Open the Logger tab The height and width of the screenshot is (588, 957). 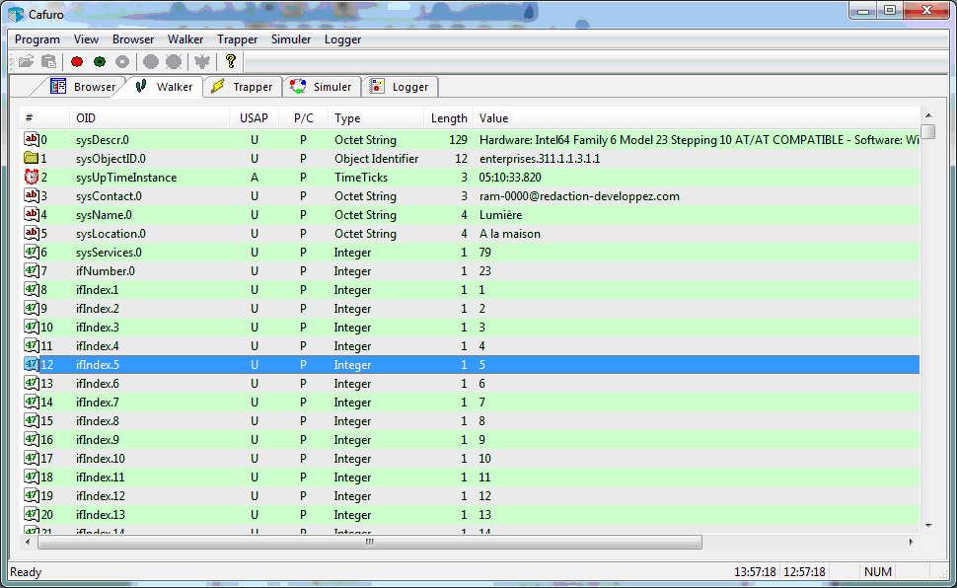click(400, 87)
